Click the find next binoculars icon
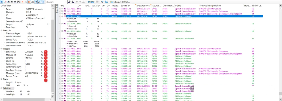The width and height of the screenshot is (282, 101). (x=73, y=2)
